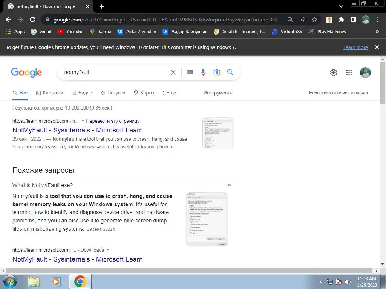Screen dimensions: 386x289
Task: Start voice search microphone
Action: pos(203,72)
